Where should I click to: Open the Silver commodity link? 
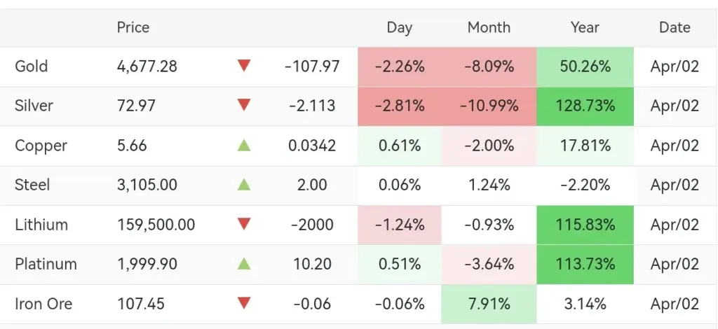coord(34,106)
